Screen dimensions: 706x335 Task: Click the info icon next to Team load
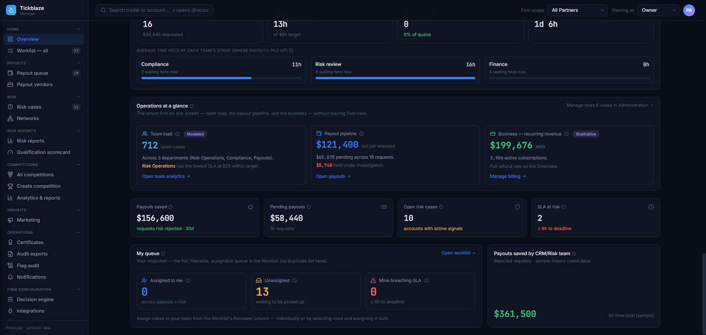click(x=177, y=134)
